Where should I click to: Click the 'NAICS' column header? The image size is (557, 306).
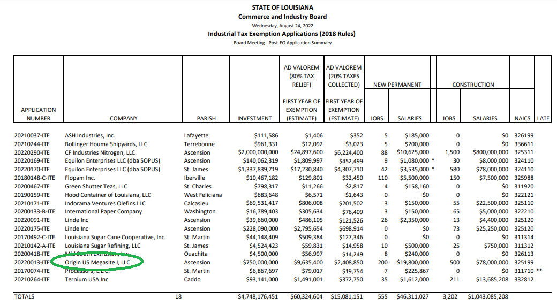tap(522, 118)
